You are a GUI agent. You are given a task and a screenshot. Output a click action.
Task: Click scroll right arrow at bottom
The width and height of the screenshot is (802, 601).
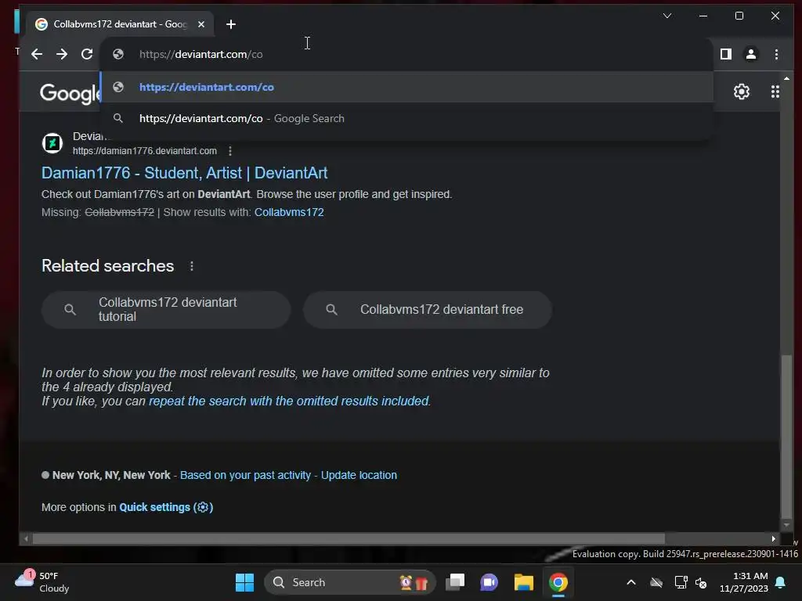click(773, 538)
